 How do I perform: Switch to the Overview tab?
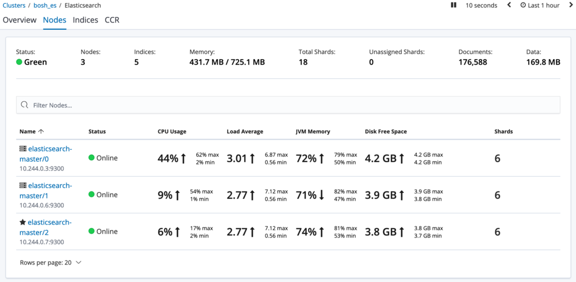[x=20, y=20]
